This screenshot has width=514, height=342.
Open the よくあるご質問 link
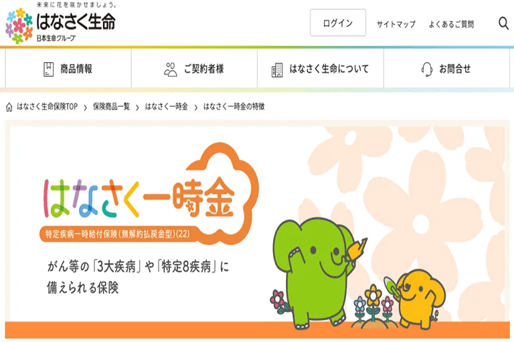451,24
